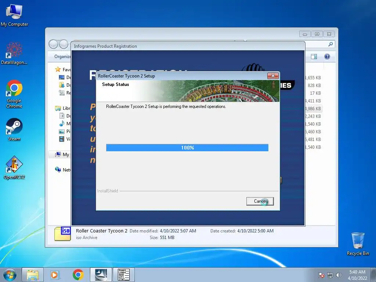Open the OpenRCT2 desktop shortcut
The height and width of the screenshot is (282, 376).
tap(14, 167)
